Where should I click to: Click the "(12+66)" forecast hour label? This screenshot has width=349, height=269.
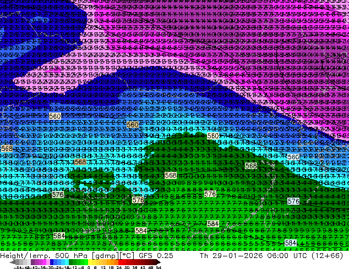(x=327, y=256)
